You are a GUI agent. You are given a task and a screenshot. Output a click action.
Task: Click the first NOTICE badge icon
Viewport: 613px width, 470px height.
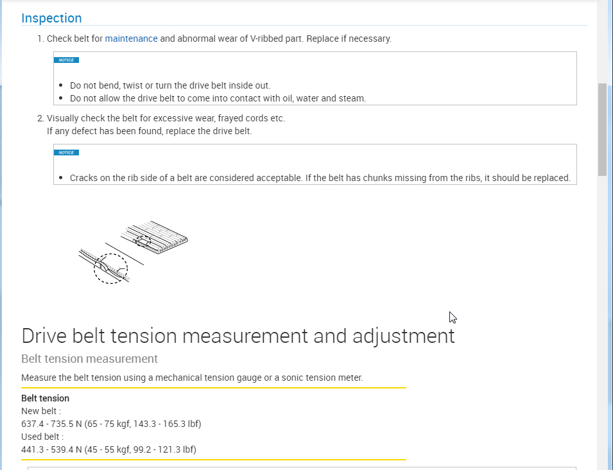[x=66, y=60]
